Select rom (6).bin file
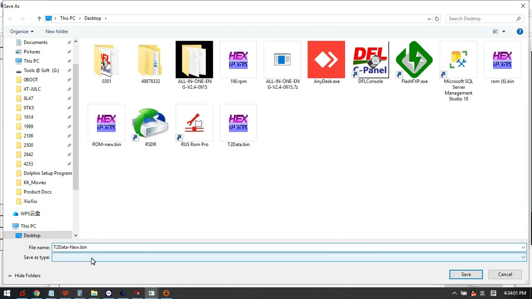The width and height of the screenshot is (532, 299). (502, 63)
